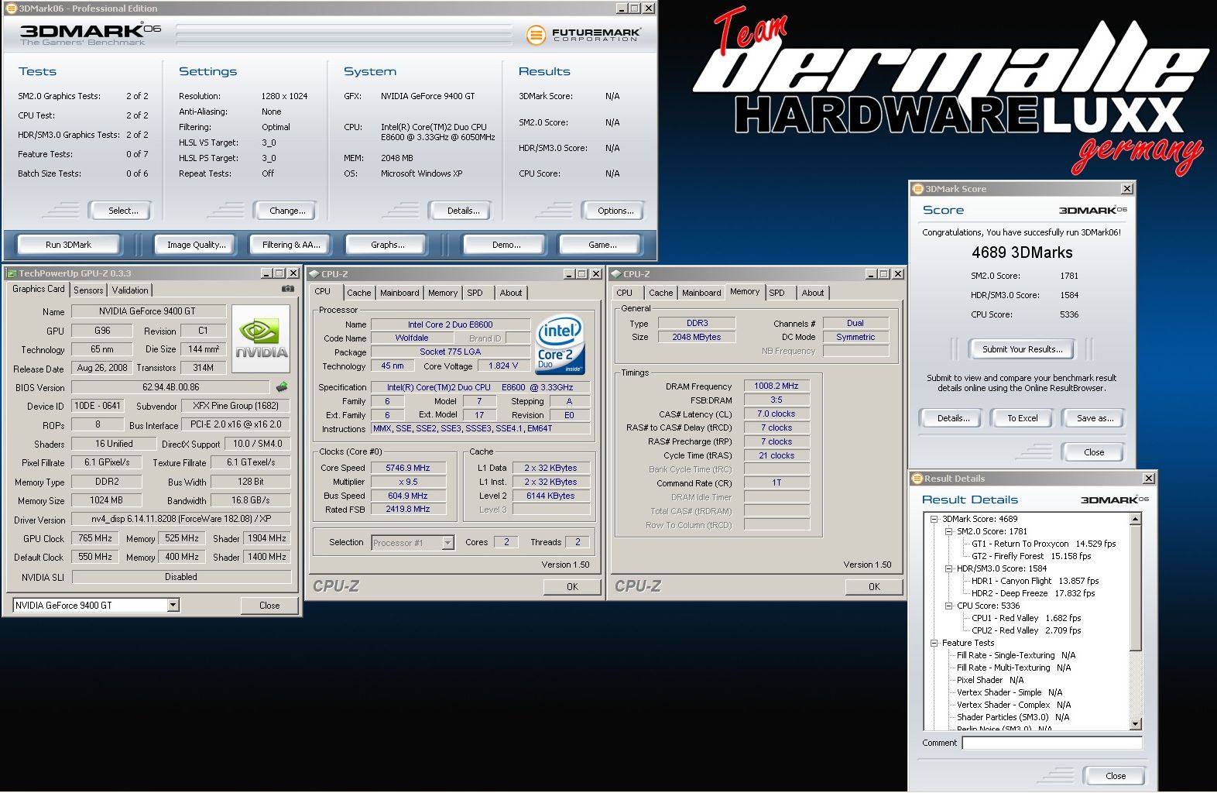Viewport: 1217px width, 793px height.
Task: Click Options under Results
Action: (x=615, y=211)
